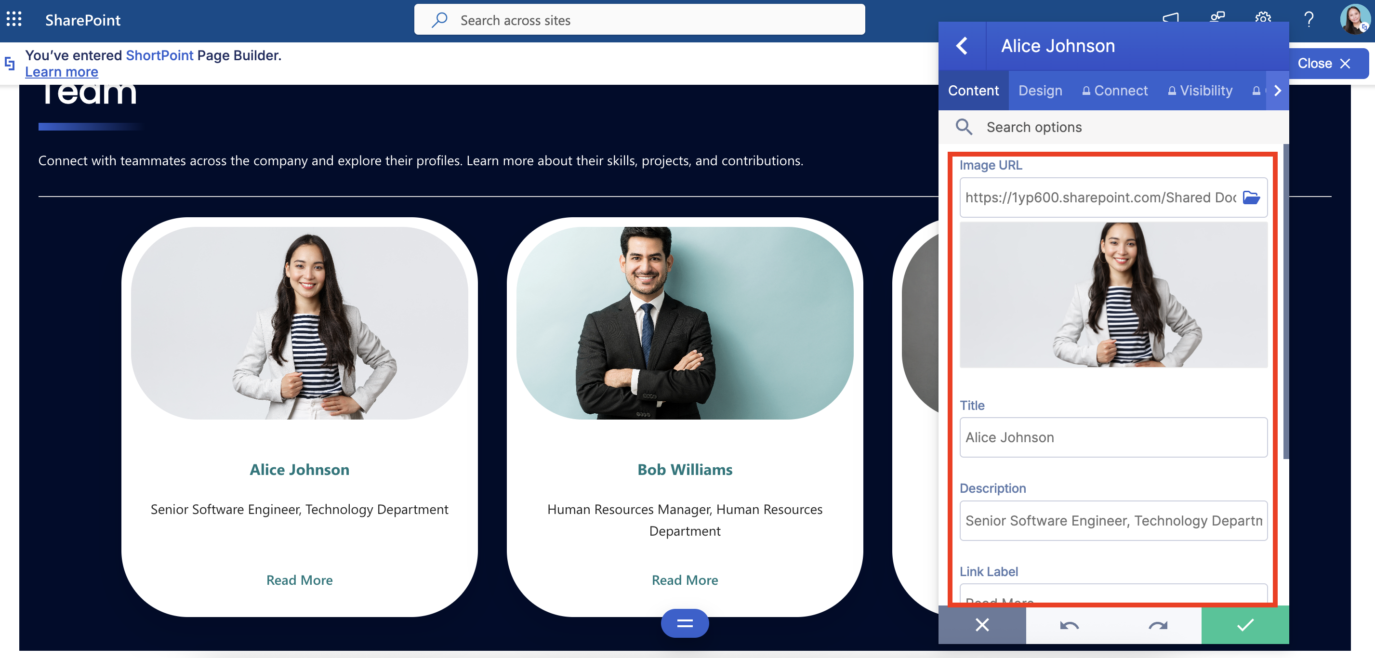This screenshot has width=1375, height=658.
Task: Click the green checkmark to apply changes
Action: pos(1245,624)
